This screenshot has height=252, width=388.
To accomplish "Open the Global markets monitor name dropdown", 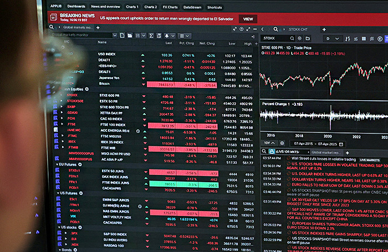I will [x=115, y=35].
